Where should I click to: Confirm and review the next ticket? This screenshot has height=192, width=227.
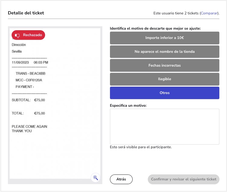[183, 179]
